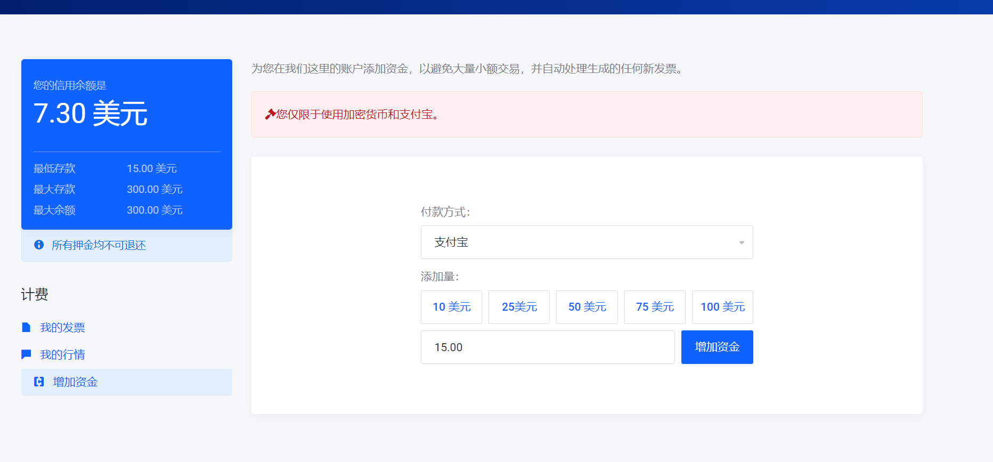Screen dimensions: 993x462
Task: Click the info icon beside 所有押金均不可退还
Action: click(x=39, y=245)
